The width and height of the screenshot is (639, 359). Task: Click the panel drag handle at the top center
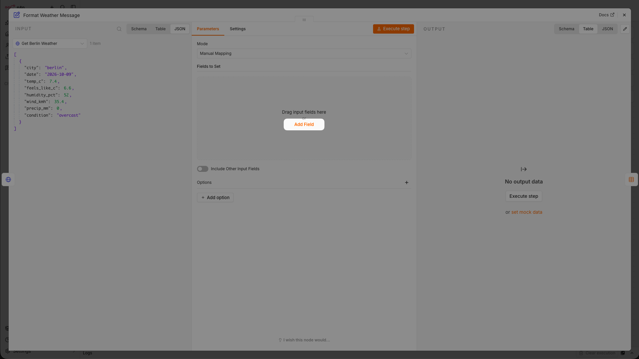[304, 20]
